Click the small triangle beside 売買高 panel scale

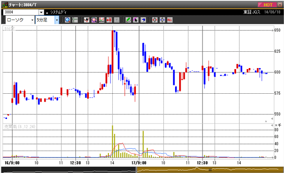[x=272, y=125]
